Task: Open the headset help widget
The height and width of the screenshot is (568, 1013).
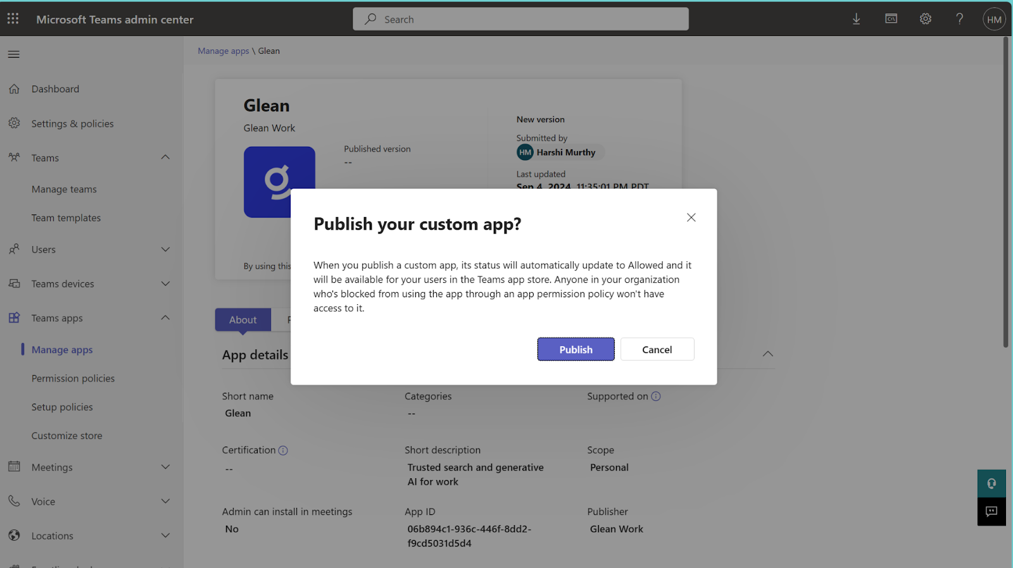Action: point(991,483)
